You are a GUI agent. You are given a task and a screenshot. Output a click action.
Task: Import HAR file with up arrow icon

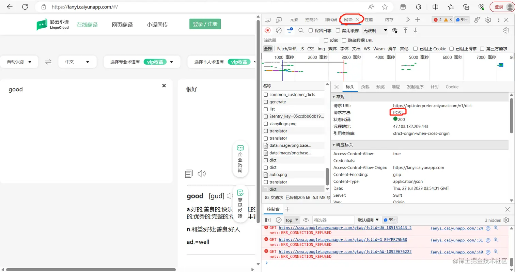pos(405,30)
